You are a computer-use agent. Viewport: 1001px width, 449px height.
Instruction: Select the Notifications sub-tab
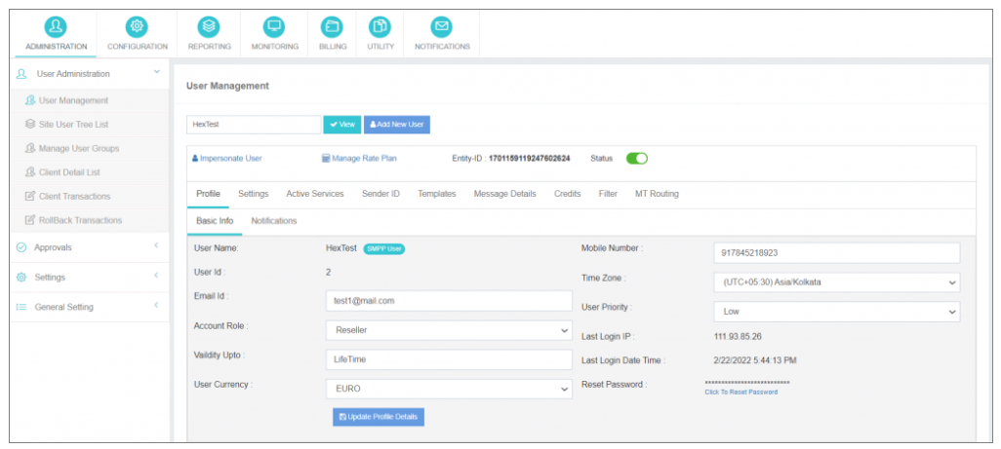click(x=274, y=222)
